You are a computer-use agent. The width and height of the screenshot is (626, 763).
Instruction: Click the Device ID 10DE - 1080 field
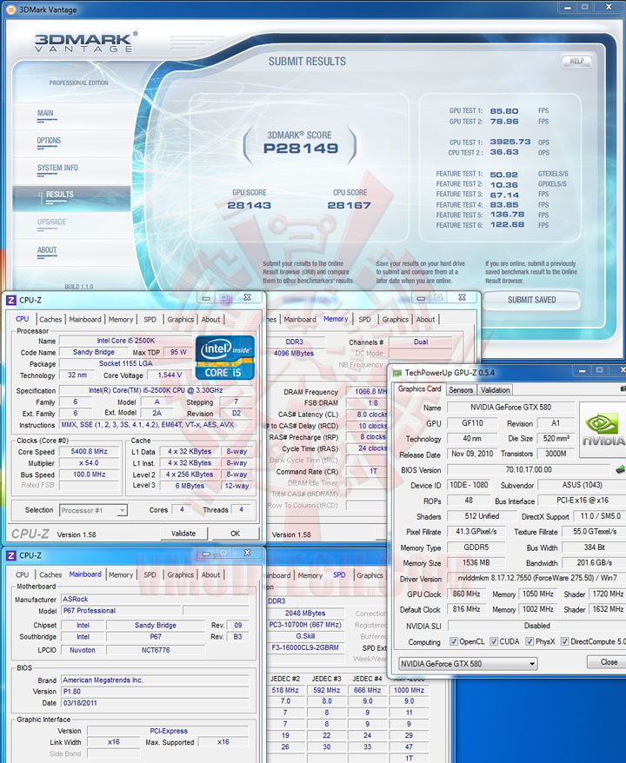click(x=469, y=485)
